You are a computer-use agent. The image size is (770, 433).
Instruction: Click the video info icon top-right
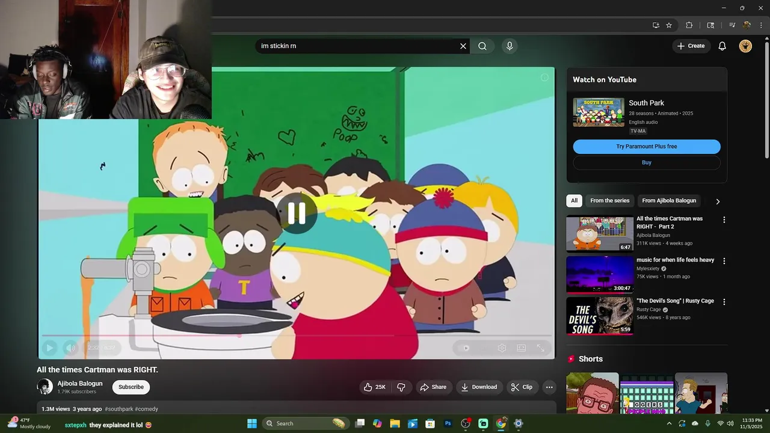click(544, 78)
